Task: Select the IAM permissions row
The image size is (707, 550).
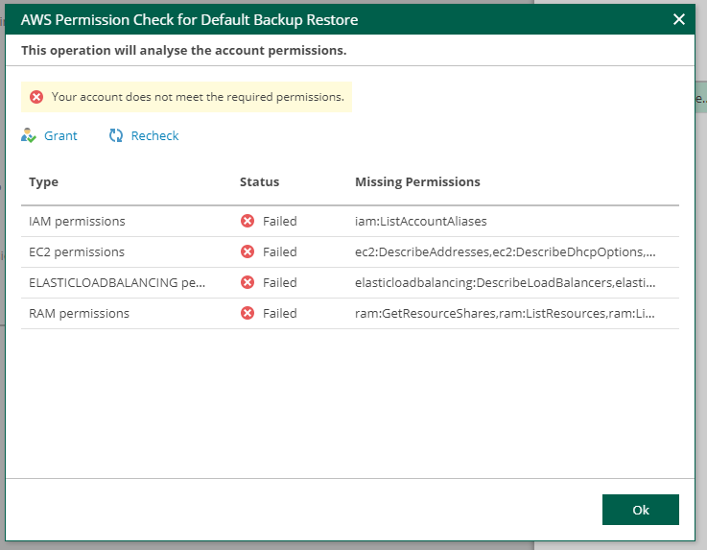Action: 350,221
